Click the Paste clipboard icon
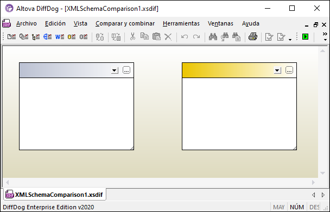The image size is (330, 212). (x=156, y=36)
